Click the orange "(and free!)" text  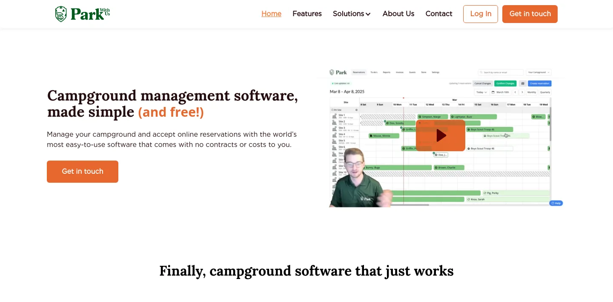coord(171,112)
